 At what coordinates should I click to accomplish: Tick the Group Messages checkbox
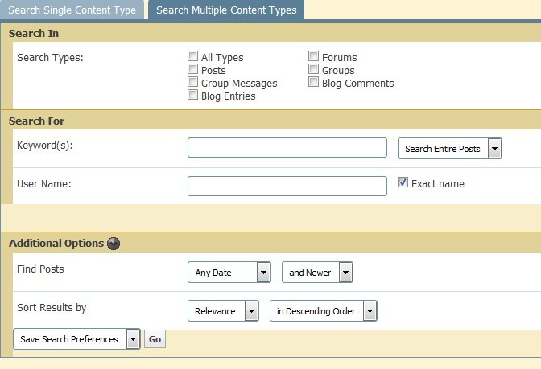193,83
